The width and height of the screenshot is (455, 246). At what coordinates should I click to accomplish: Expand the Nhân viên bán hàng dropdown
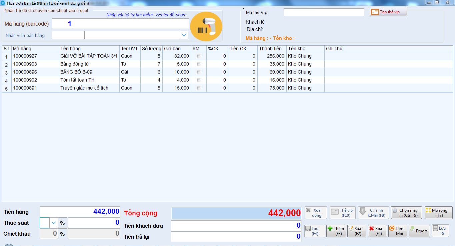(184, 35)
